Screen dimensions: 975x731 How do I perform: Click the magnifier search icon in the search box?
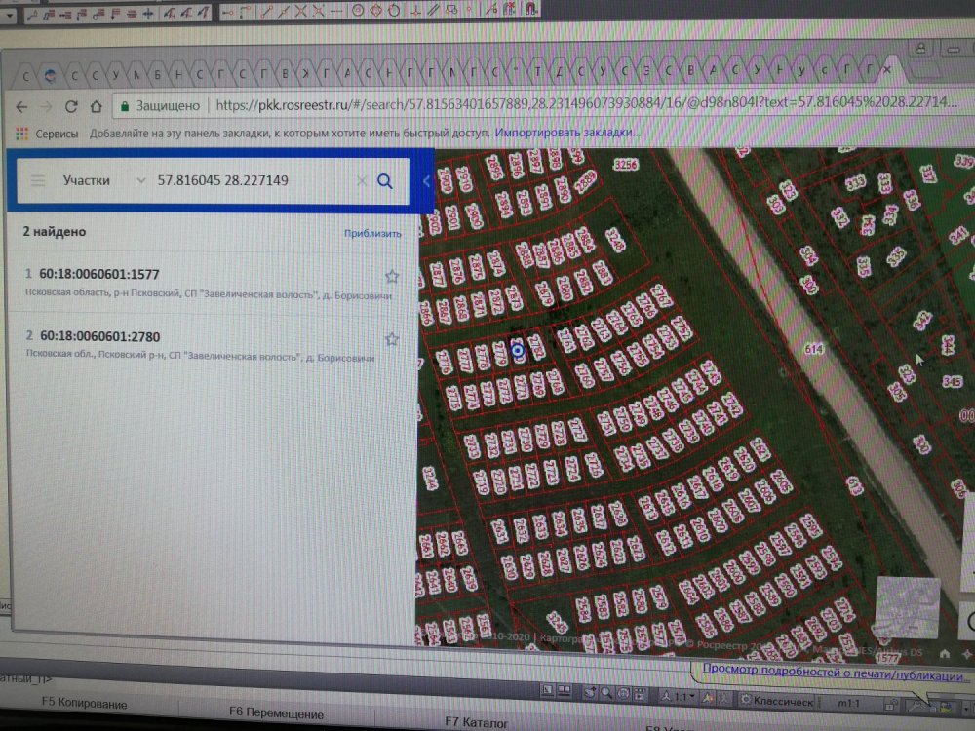[385, 181]
